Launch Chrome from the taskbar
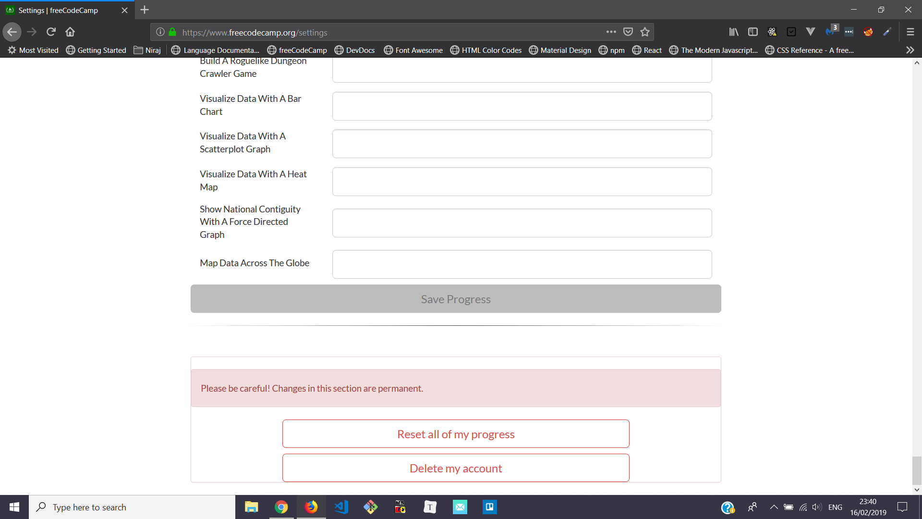The width and height of the screenshot is (922, 519). 281,507
